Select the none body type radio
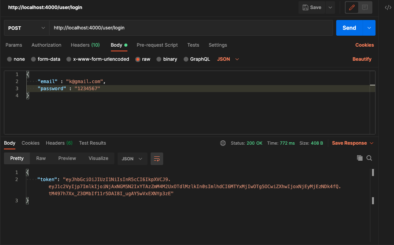The image size is (394, 245). tap(9, 59)
